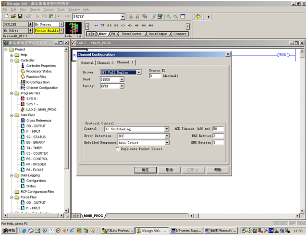Click the Source ID input field
This screenshot has width=306, height=235.
[x=155, y=76]
